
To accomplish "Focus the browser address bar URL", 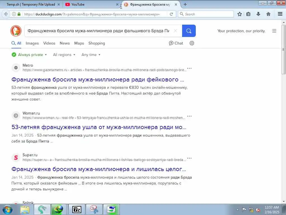I will pos(92,14).
